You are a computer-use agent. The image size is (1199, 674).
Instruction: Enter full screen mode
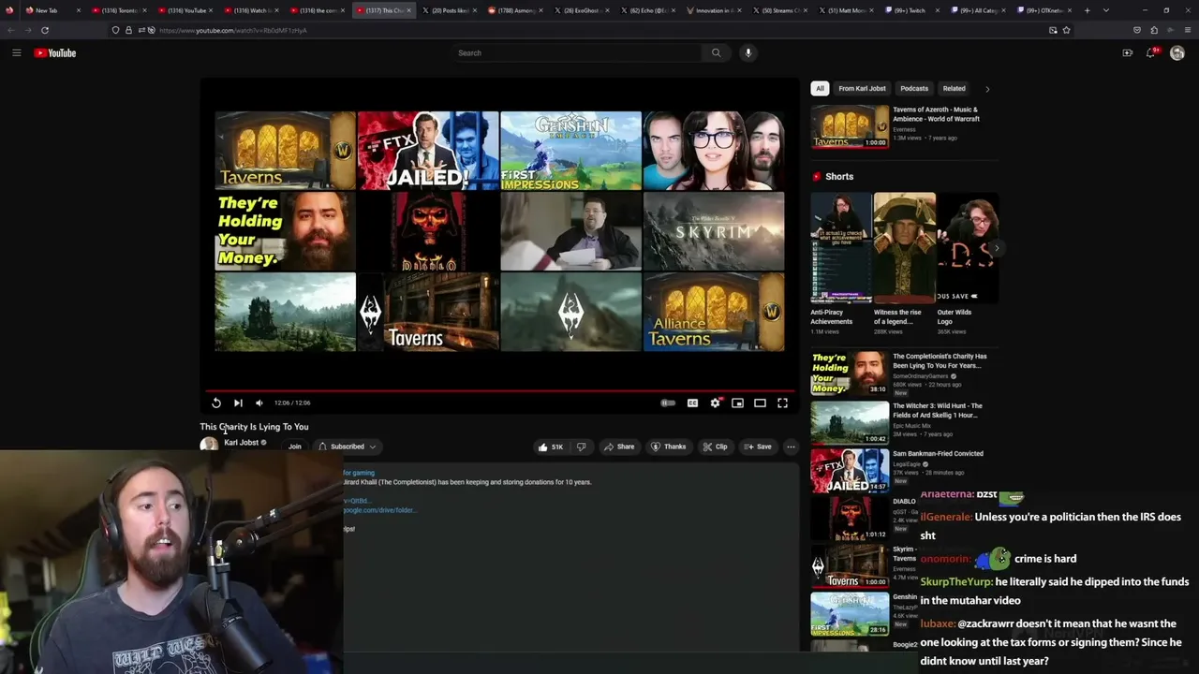pyautogui.click(x=783, y=403)
